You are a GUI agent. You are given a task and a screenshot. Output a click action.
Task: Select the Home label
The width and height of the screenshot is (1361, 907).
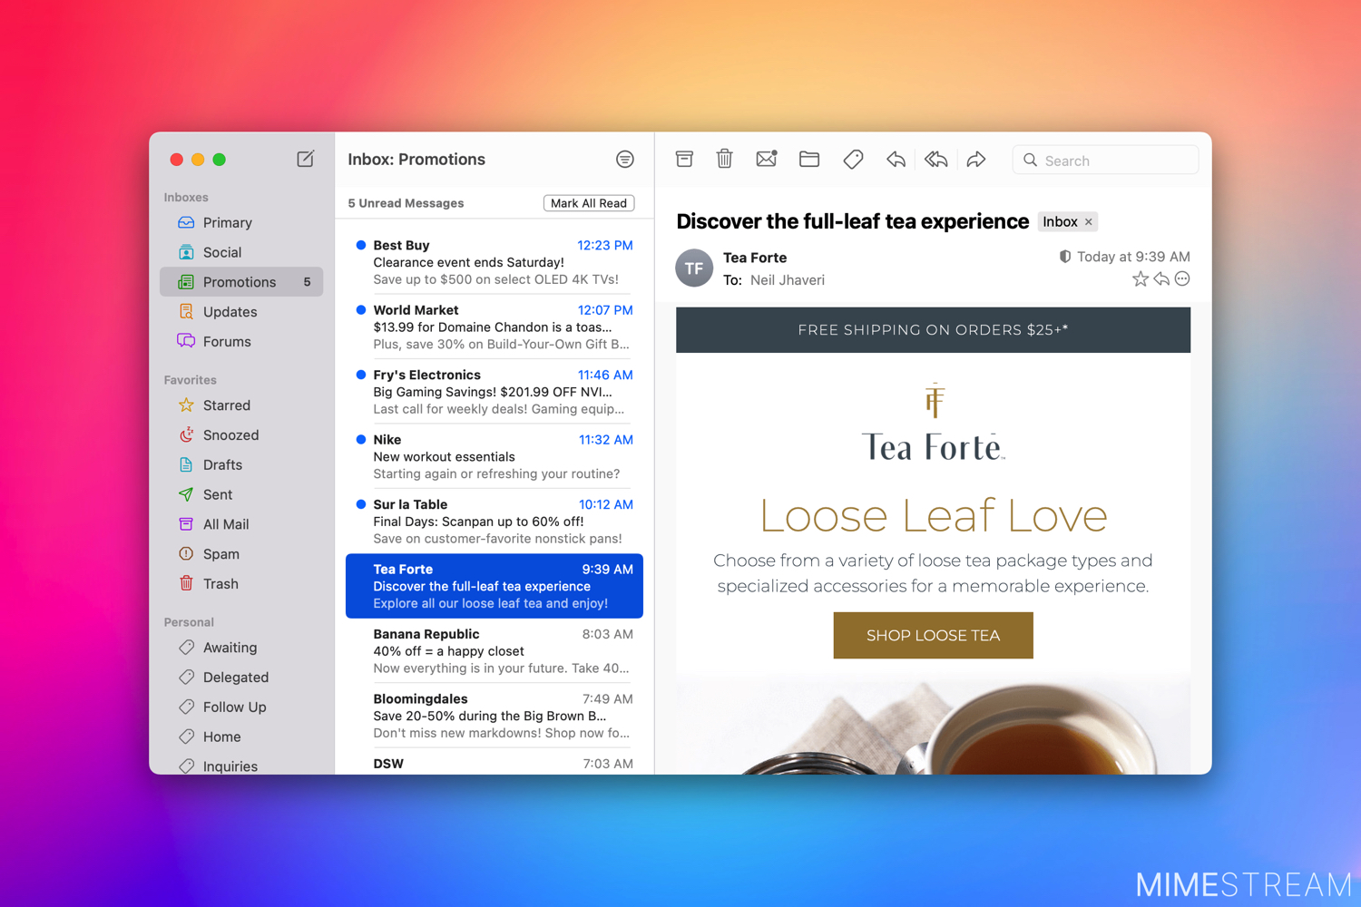(x=241, y=736)
